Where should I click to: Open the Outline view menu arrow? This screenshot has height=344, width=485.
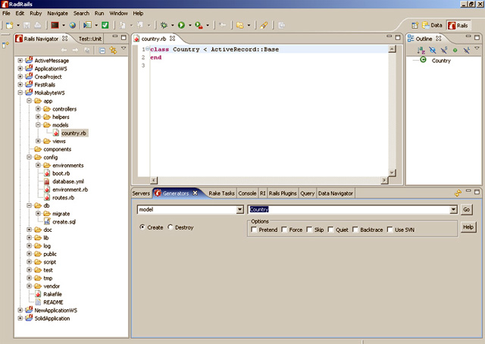tap(477, 48)
